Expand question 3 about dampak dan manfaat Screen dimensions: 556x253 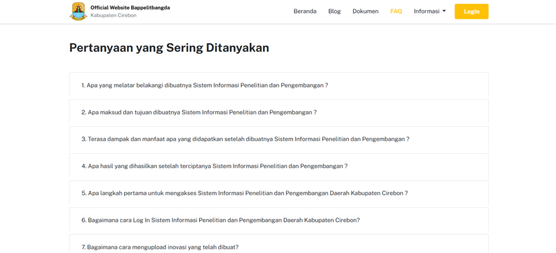pyautogui.click(x=279, y=139)
